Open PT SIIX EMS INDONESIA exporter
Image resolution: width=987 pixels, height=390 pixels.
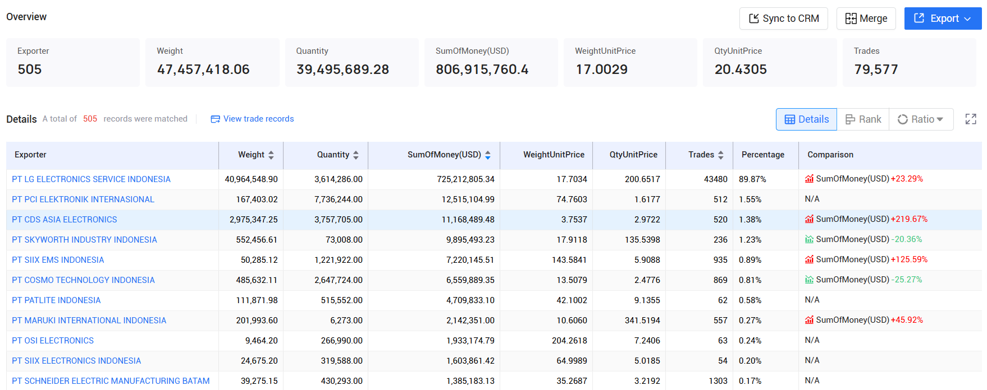(x=58, y=260)
